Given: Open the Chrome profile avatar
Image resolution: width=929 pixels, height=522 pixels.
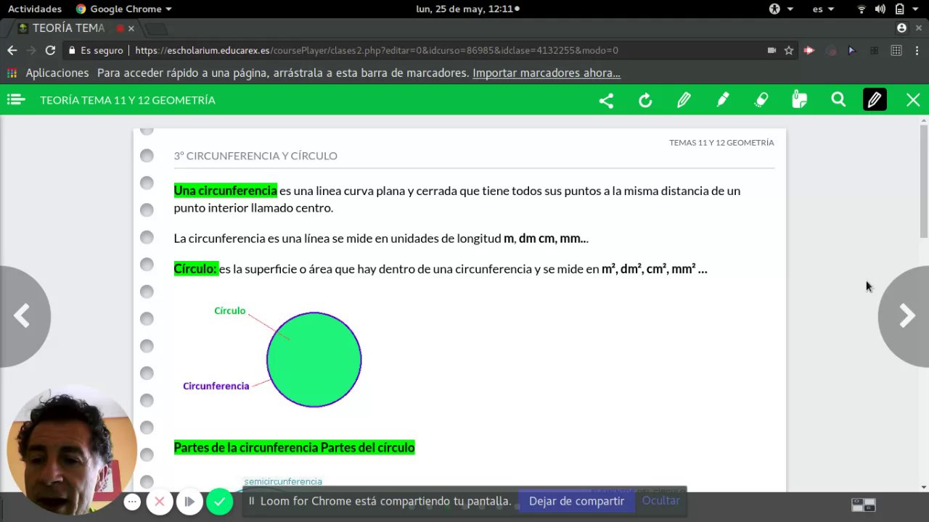Looking at the screenshot, I should (901, 28).
